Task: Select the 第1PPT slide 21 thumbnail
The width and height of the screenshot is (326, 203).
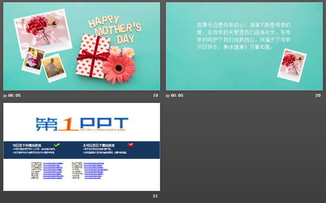Action: [81, 147]
